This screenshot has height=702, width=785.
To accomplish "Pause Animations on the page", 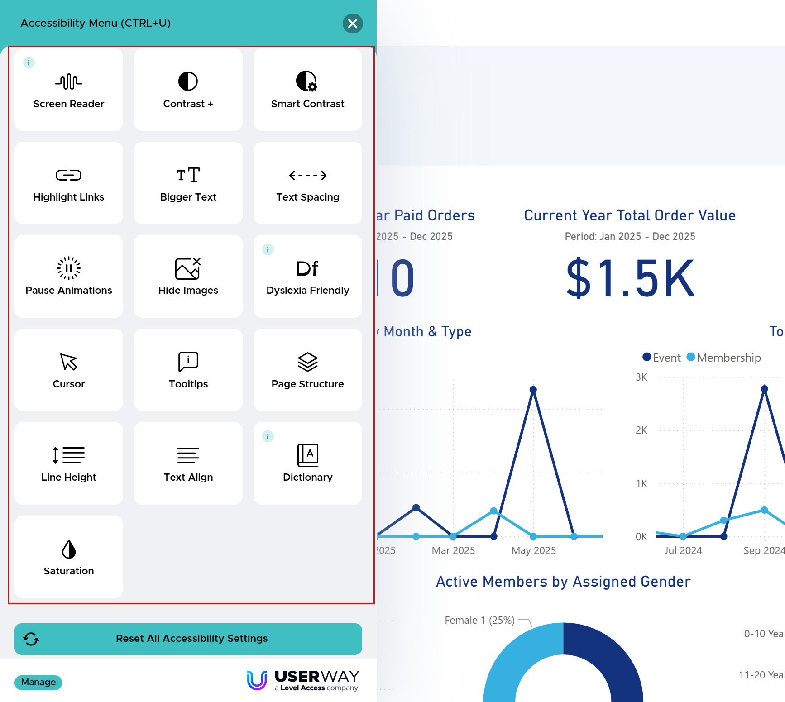I will pyautogui.click(x=69, y=276).
